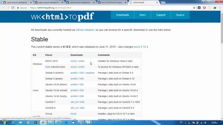The image size is (223, 125).
Task: Download i386 package for Debian 9 (stretch)
Action: (x=82, y=73)
